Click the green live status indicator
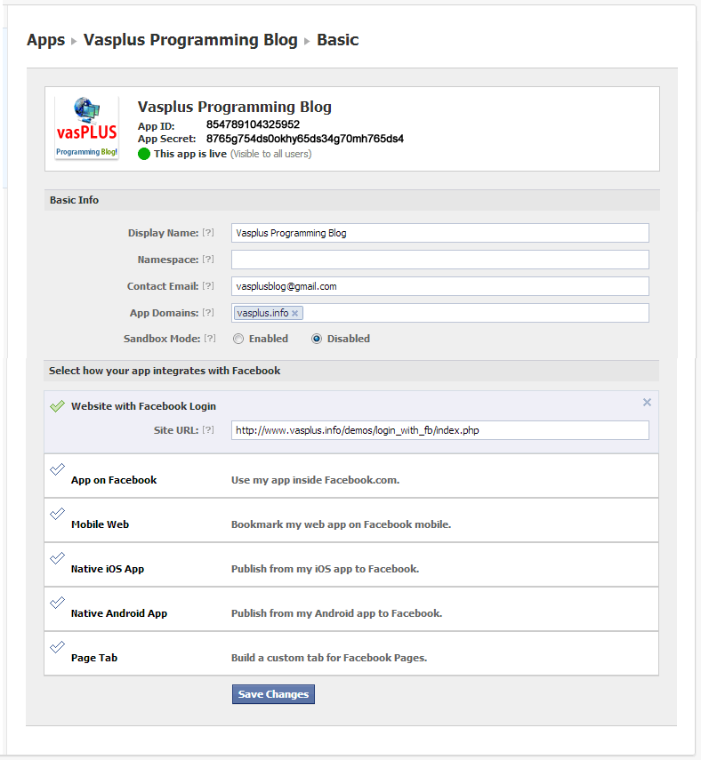This screenshot has height=760, width=701. (x=144, y=154)
